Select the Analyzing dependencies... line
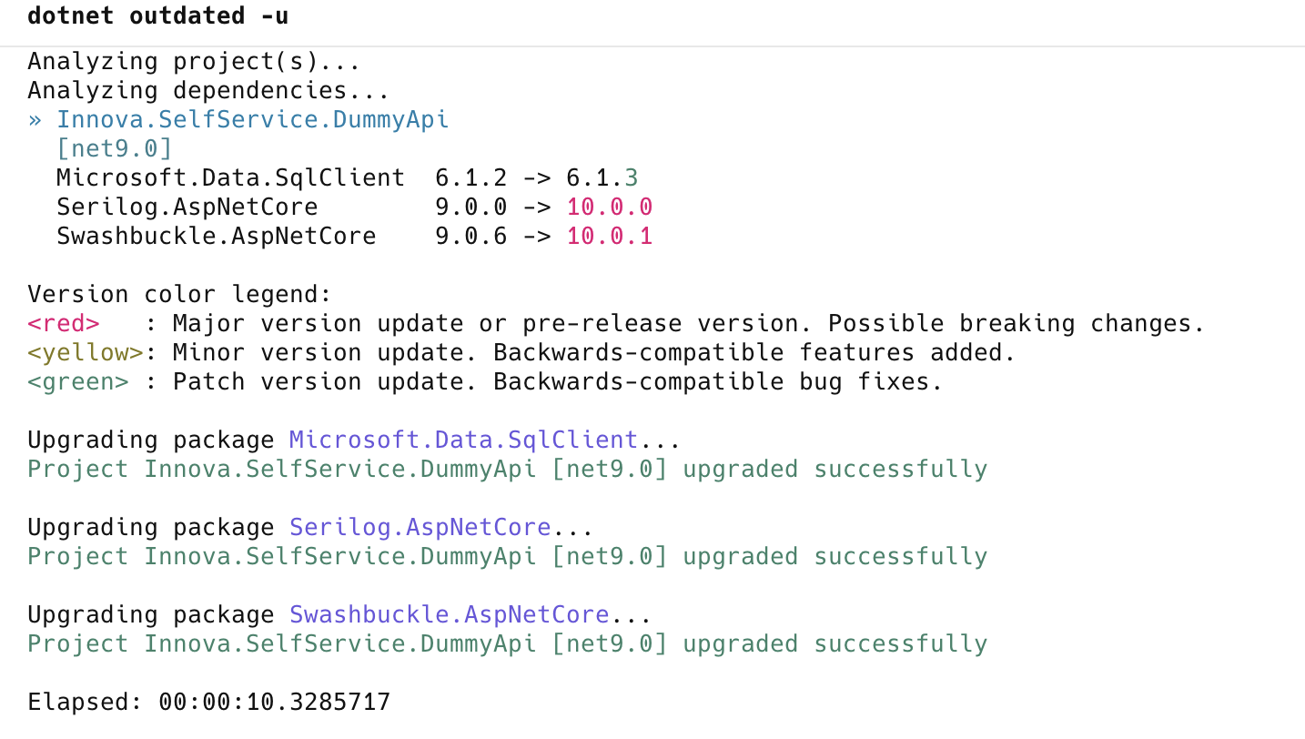This screenshot has height=739, width=1305. pyautogui.click(x=213, y=90)
